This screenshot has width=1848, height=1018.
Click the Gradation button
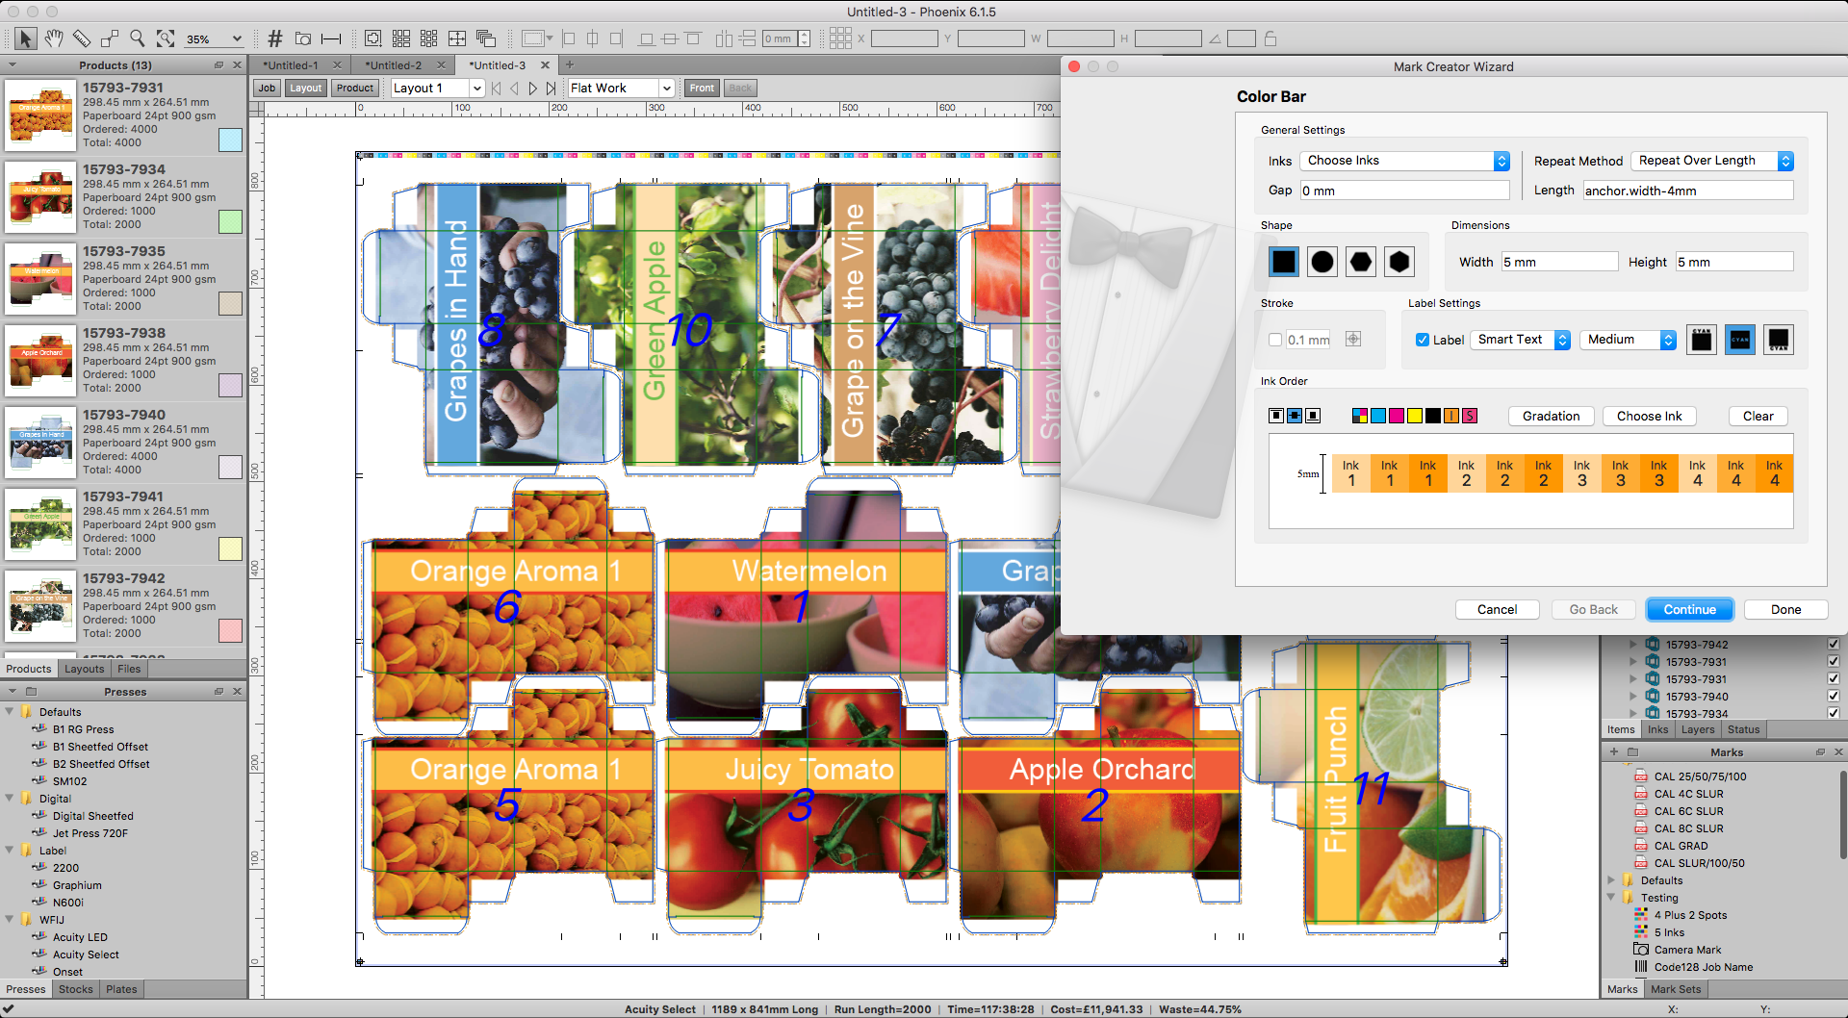coord(1552,416)
